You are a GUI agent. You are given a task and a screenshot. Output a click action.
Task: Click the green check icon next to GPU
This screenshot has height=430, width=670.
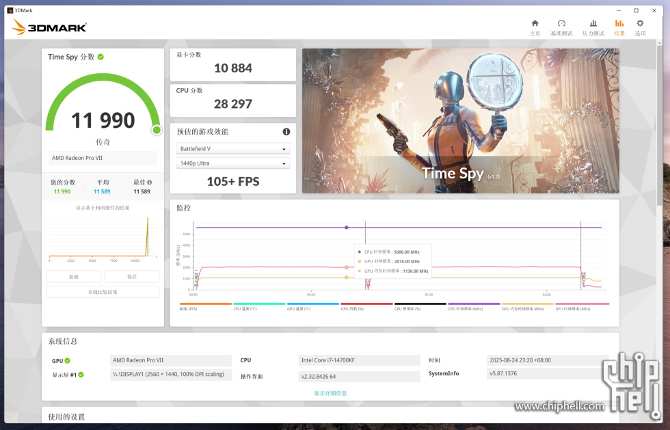tap(68, 360)
